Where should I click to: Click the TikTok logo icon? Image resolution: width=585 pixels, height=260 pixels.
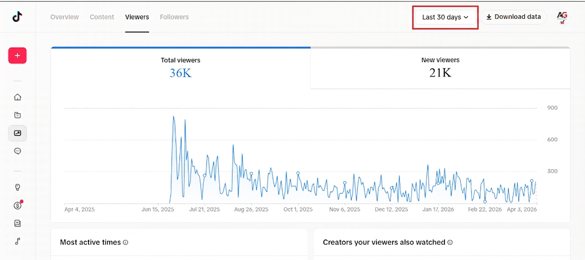pyautogui.click(x=17, y=17)
